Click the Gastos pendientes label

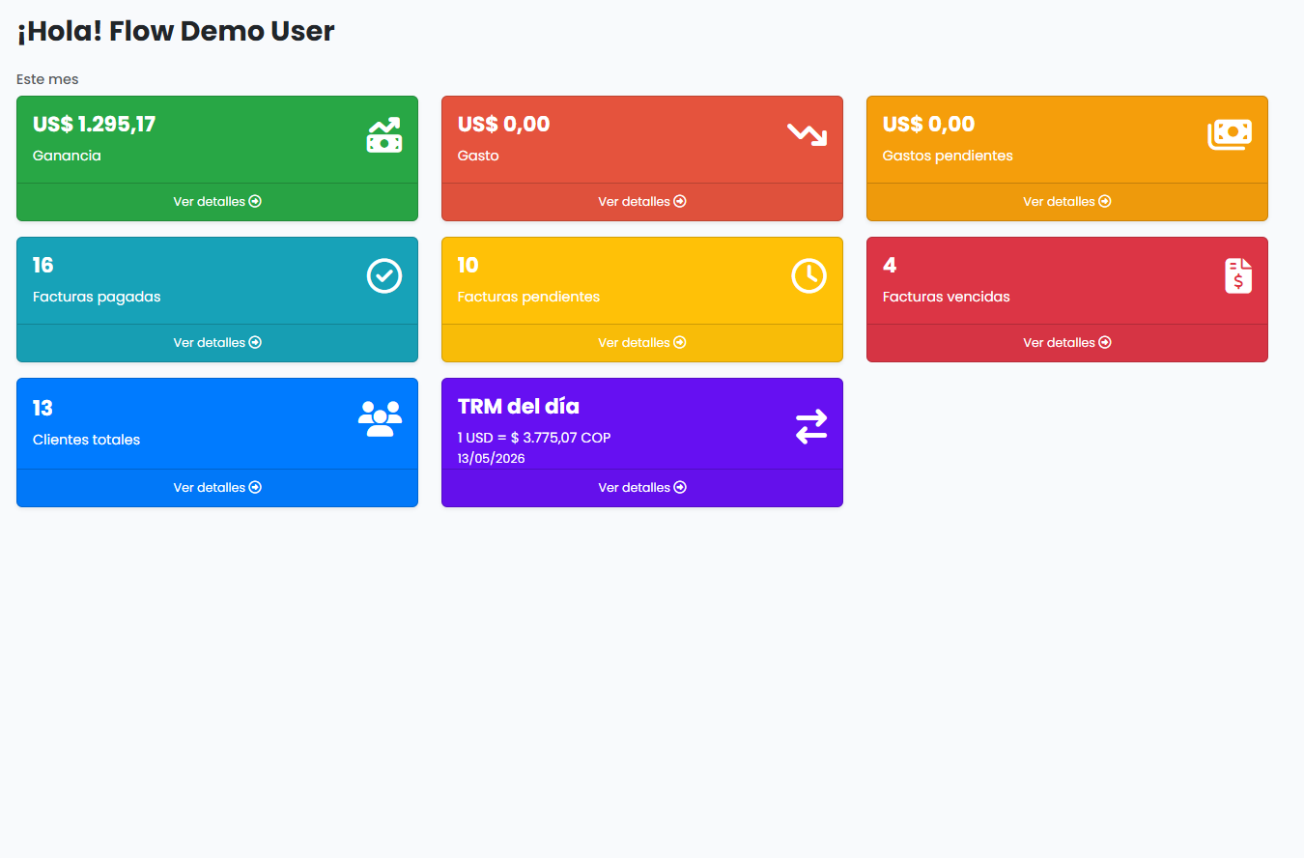pyautogui.click(x=948, y=156)
